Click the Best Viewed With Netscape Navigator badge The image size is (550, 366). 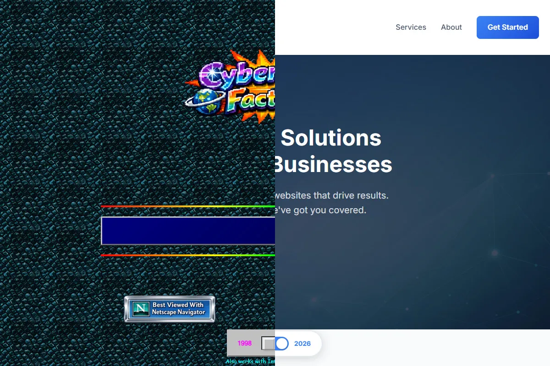[x=170, y=309]
